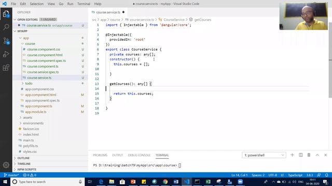
Task: Add a new terminal with plus icon
Action: 292,155
